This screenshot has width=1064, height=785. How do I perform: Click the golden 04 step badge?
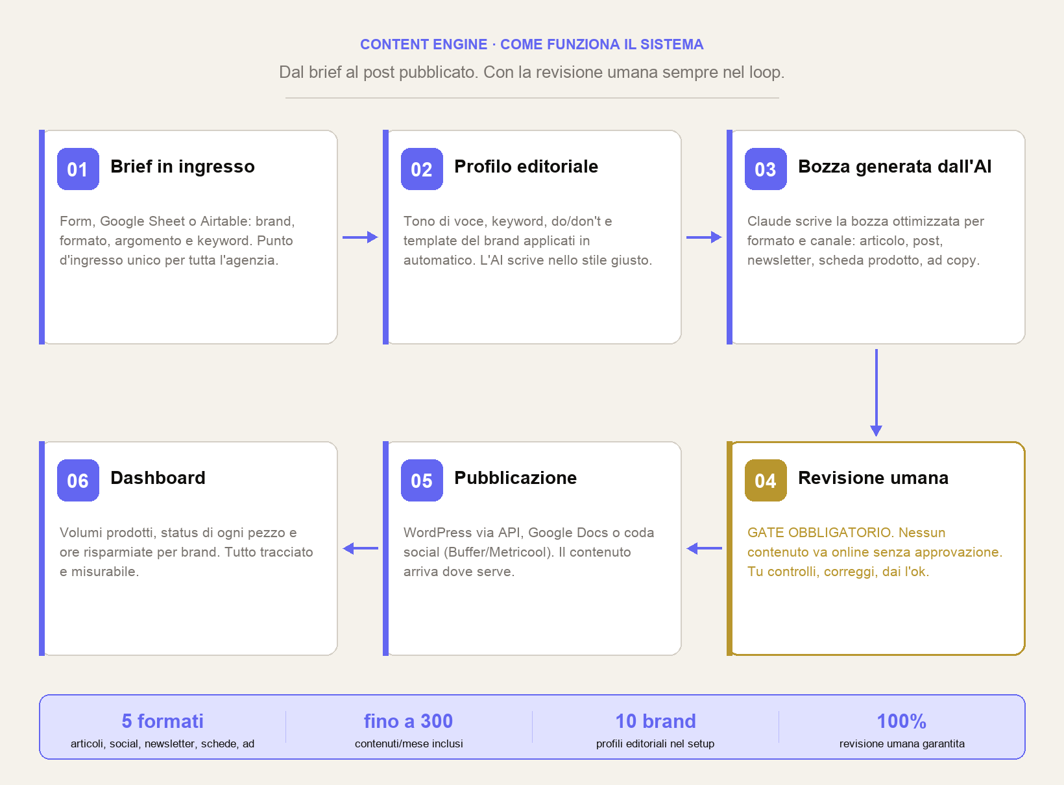(x=766, y=481)
